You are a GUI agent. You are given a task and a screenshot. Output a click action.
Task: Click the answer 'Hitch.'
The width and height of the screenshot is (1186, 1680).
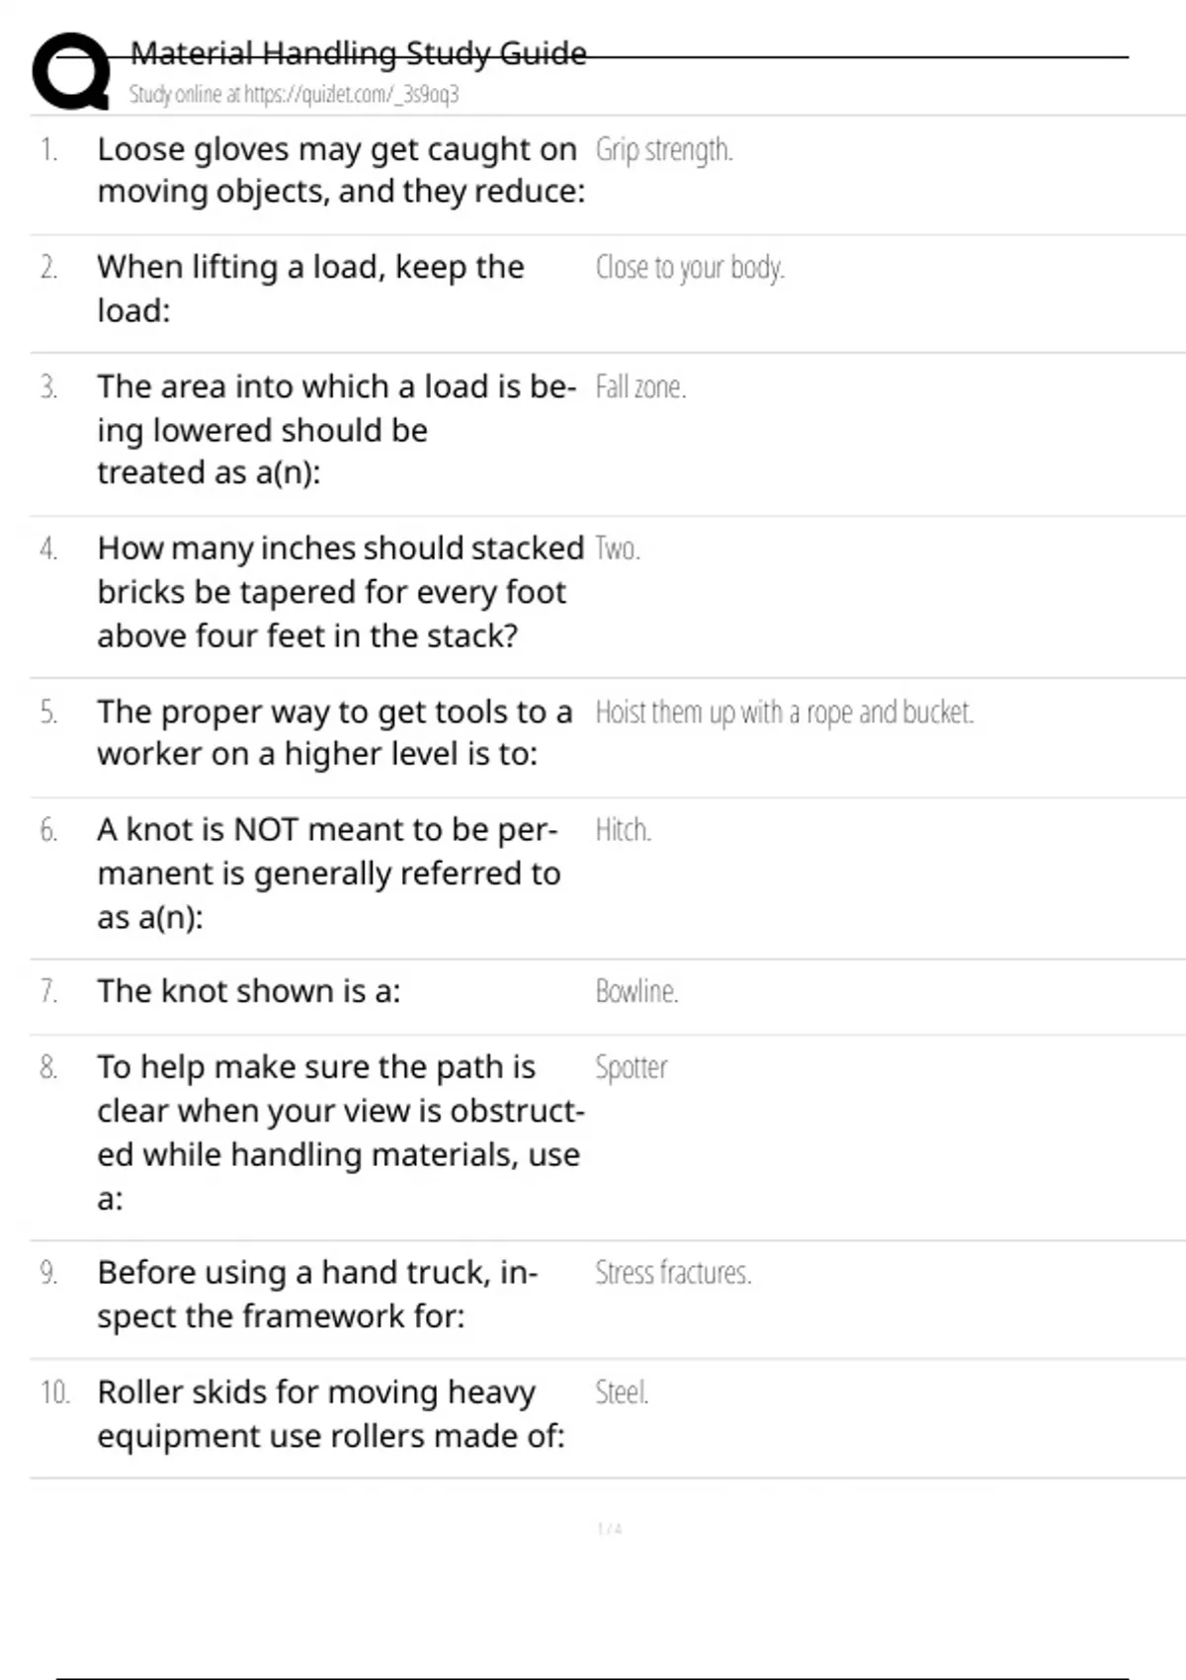click(x=623, y=830)
